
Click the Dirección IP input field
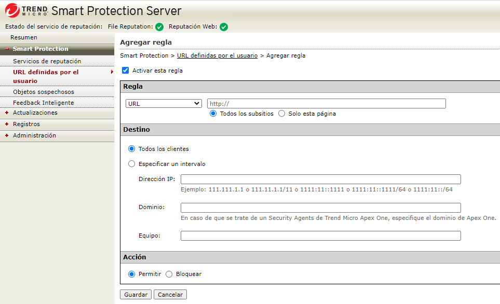click(x=320, y=179)
